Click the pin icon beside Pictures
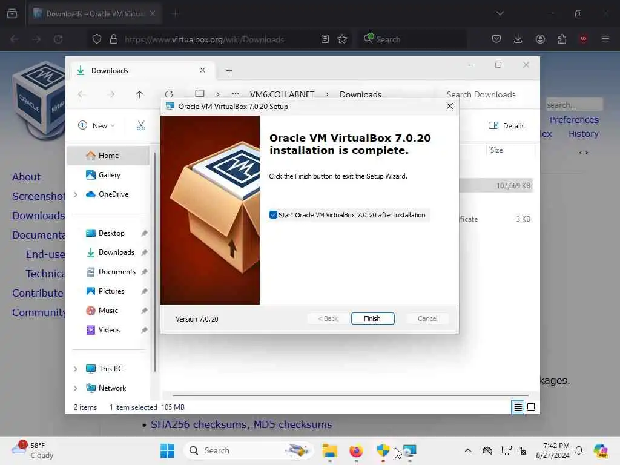This screenshot has width=620, height=465. [x=144, y=291]
